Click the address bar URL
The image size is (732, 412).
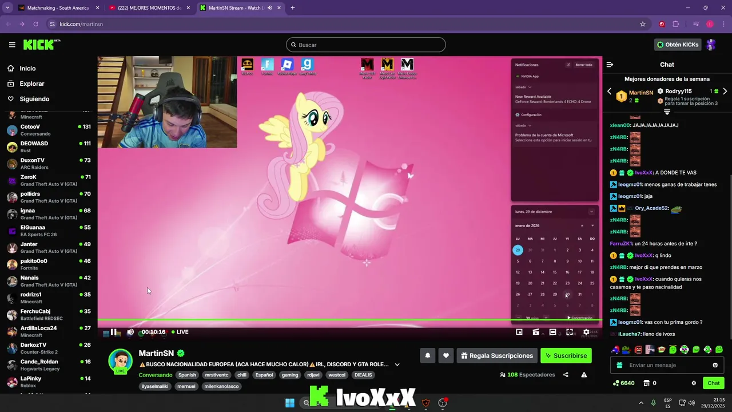[81, 24]
